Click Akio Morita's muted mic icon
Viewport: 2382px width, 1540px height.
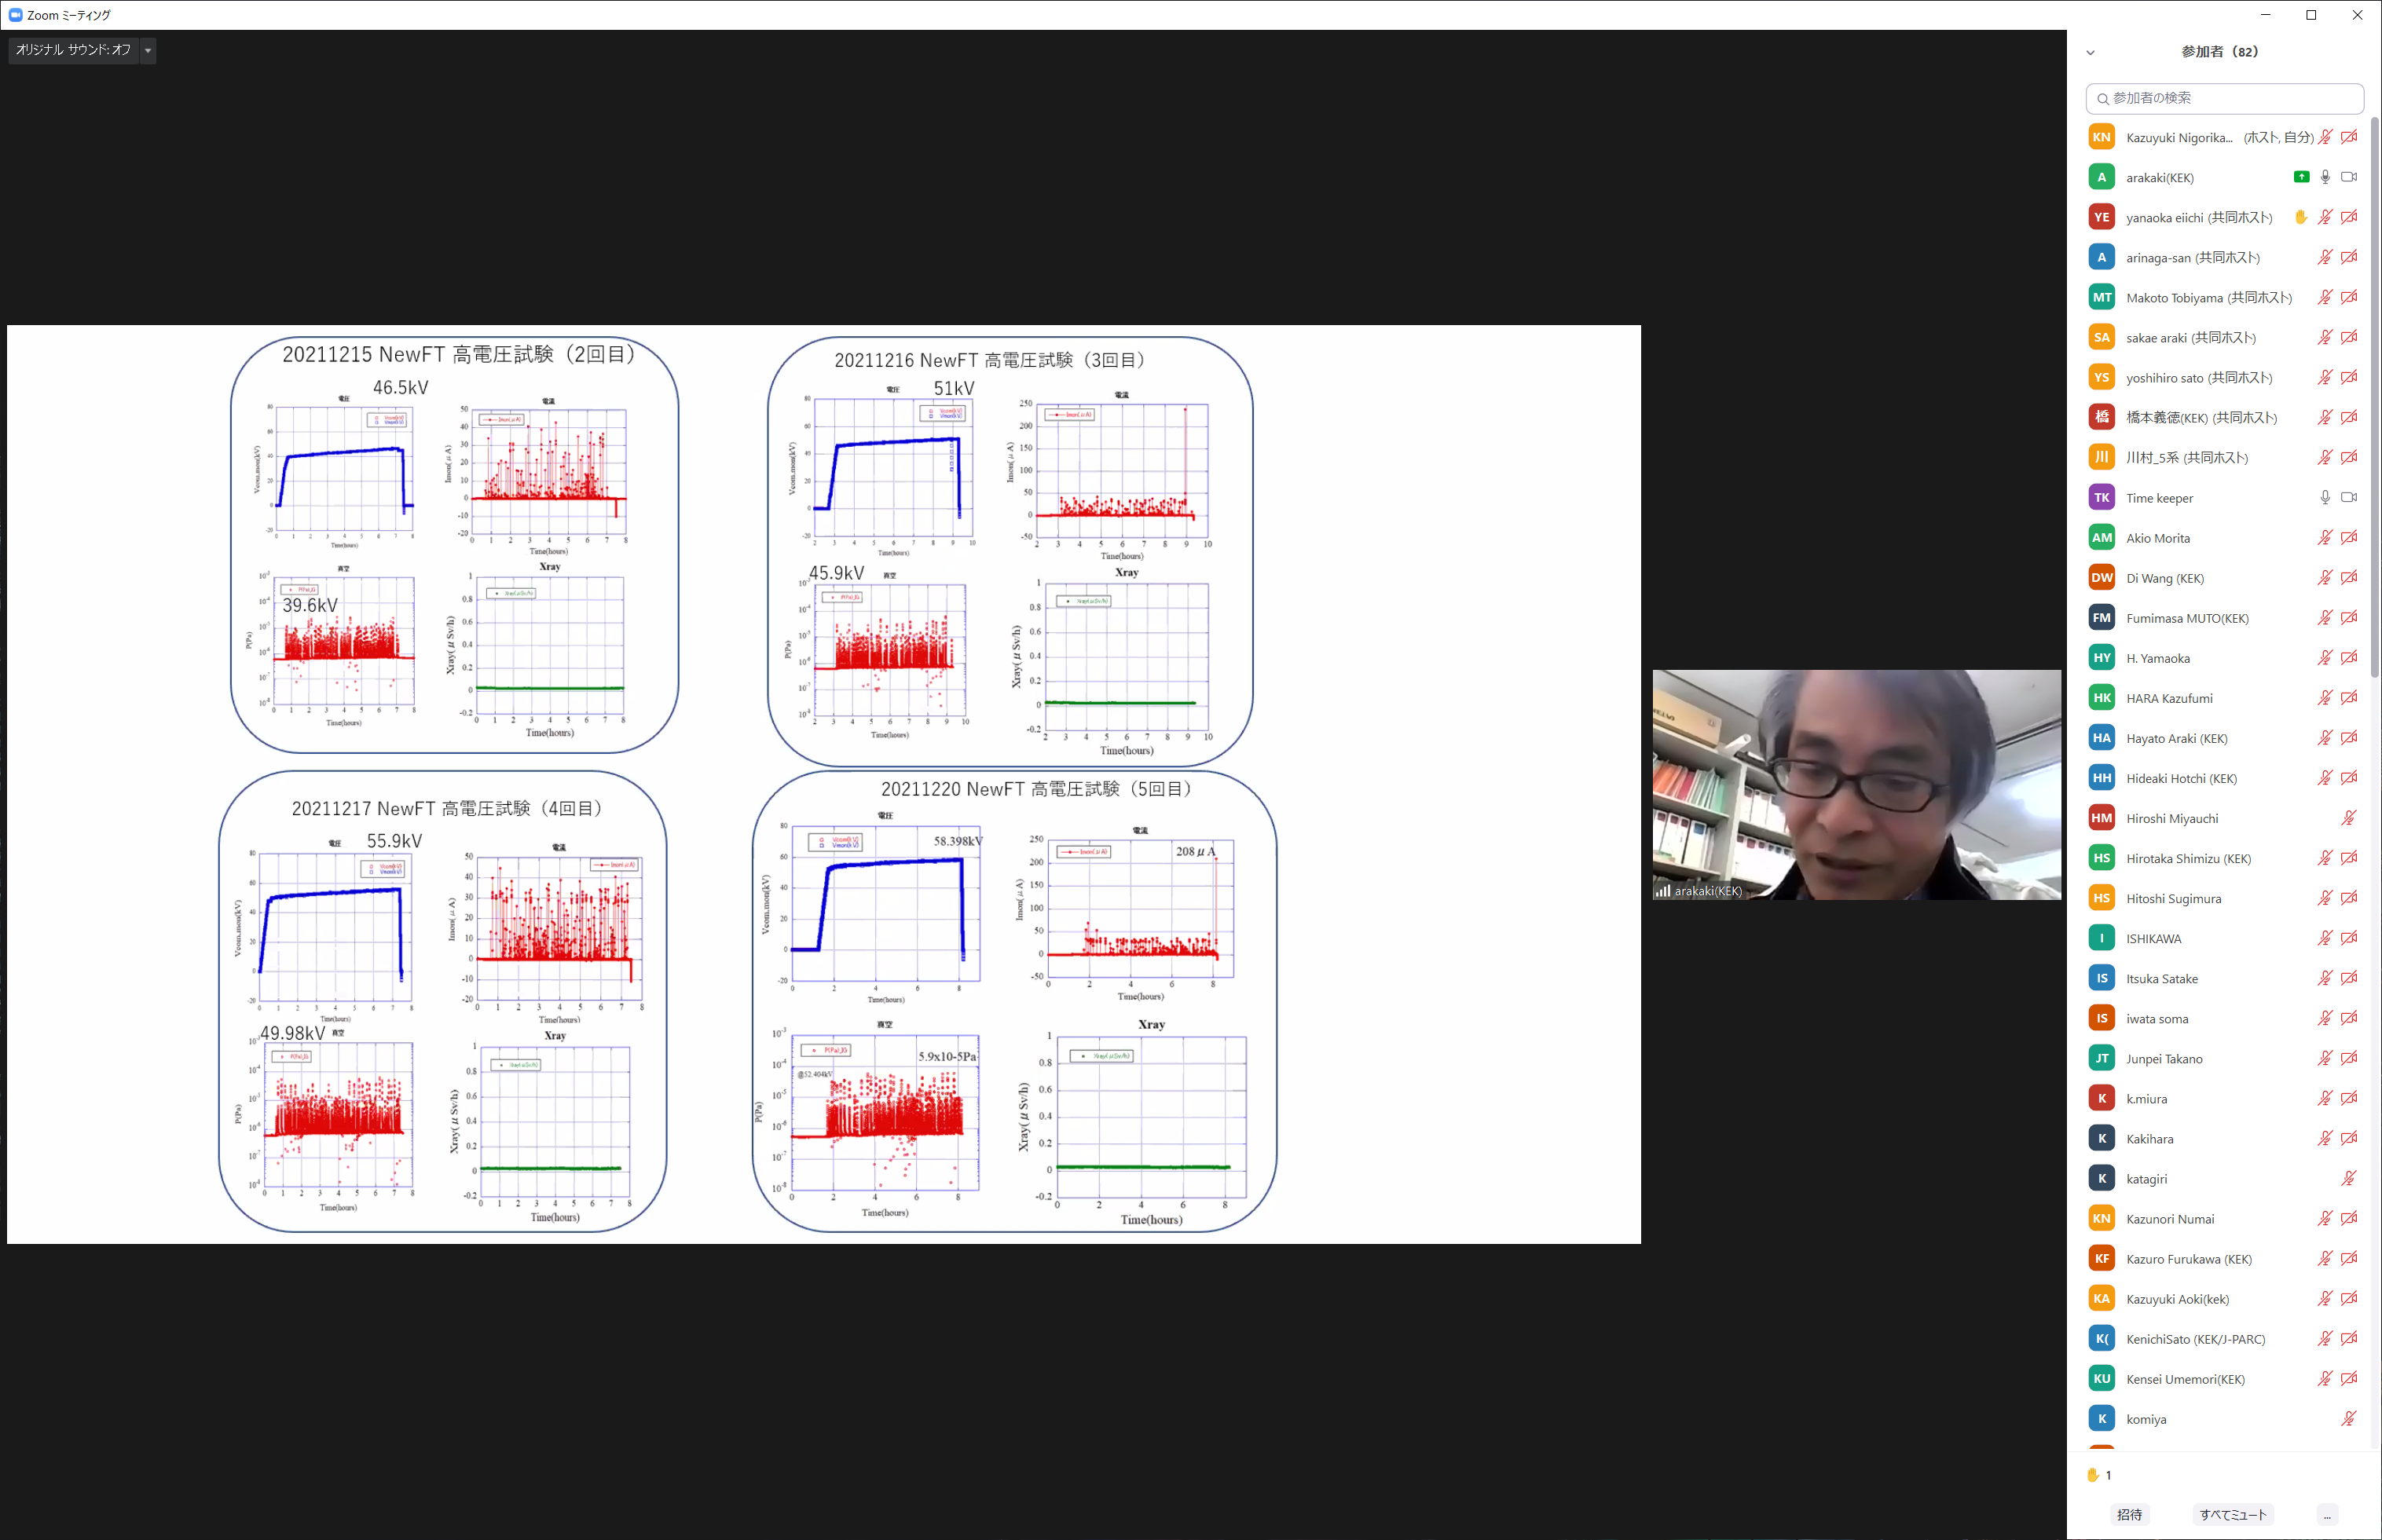[2325, 537]
